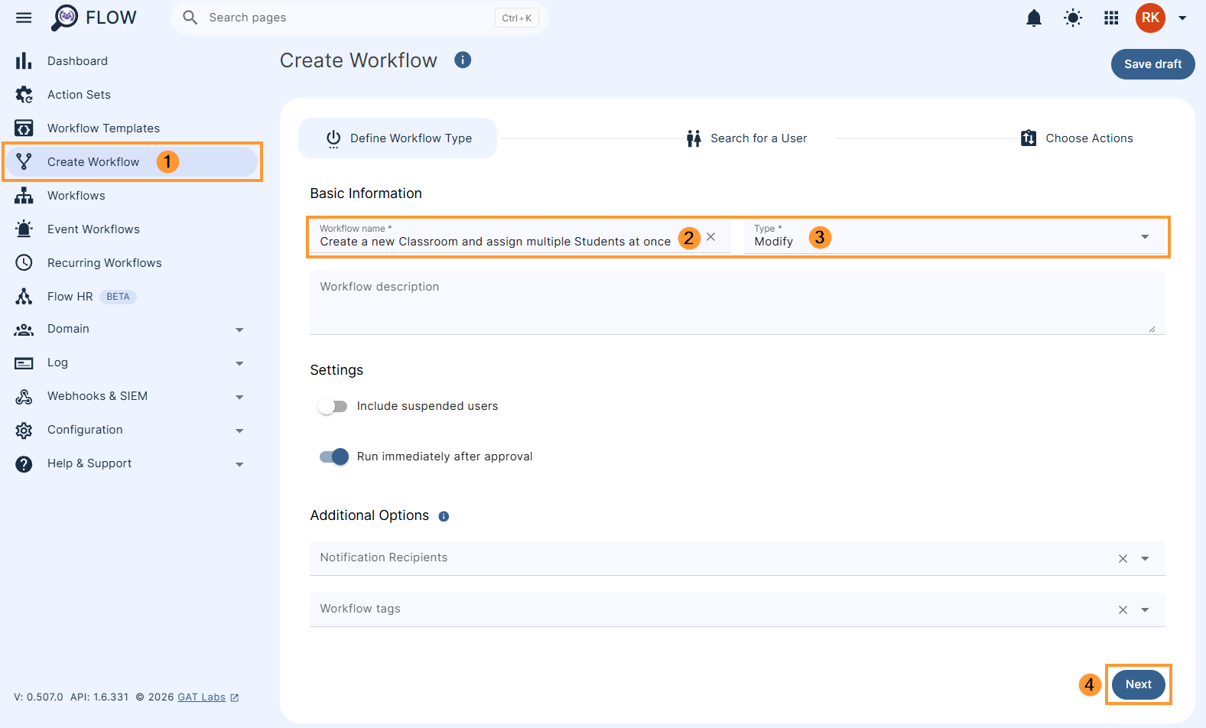1206x728 pixels.
Task: Clear the Notification Recipients field
Action: (x=1123, y=559)
